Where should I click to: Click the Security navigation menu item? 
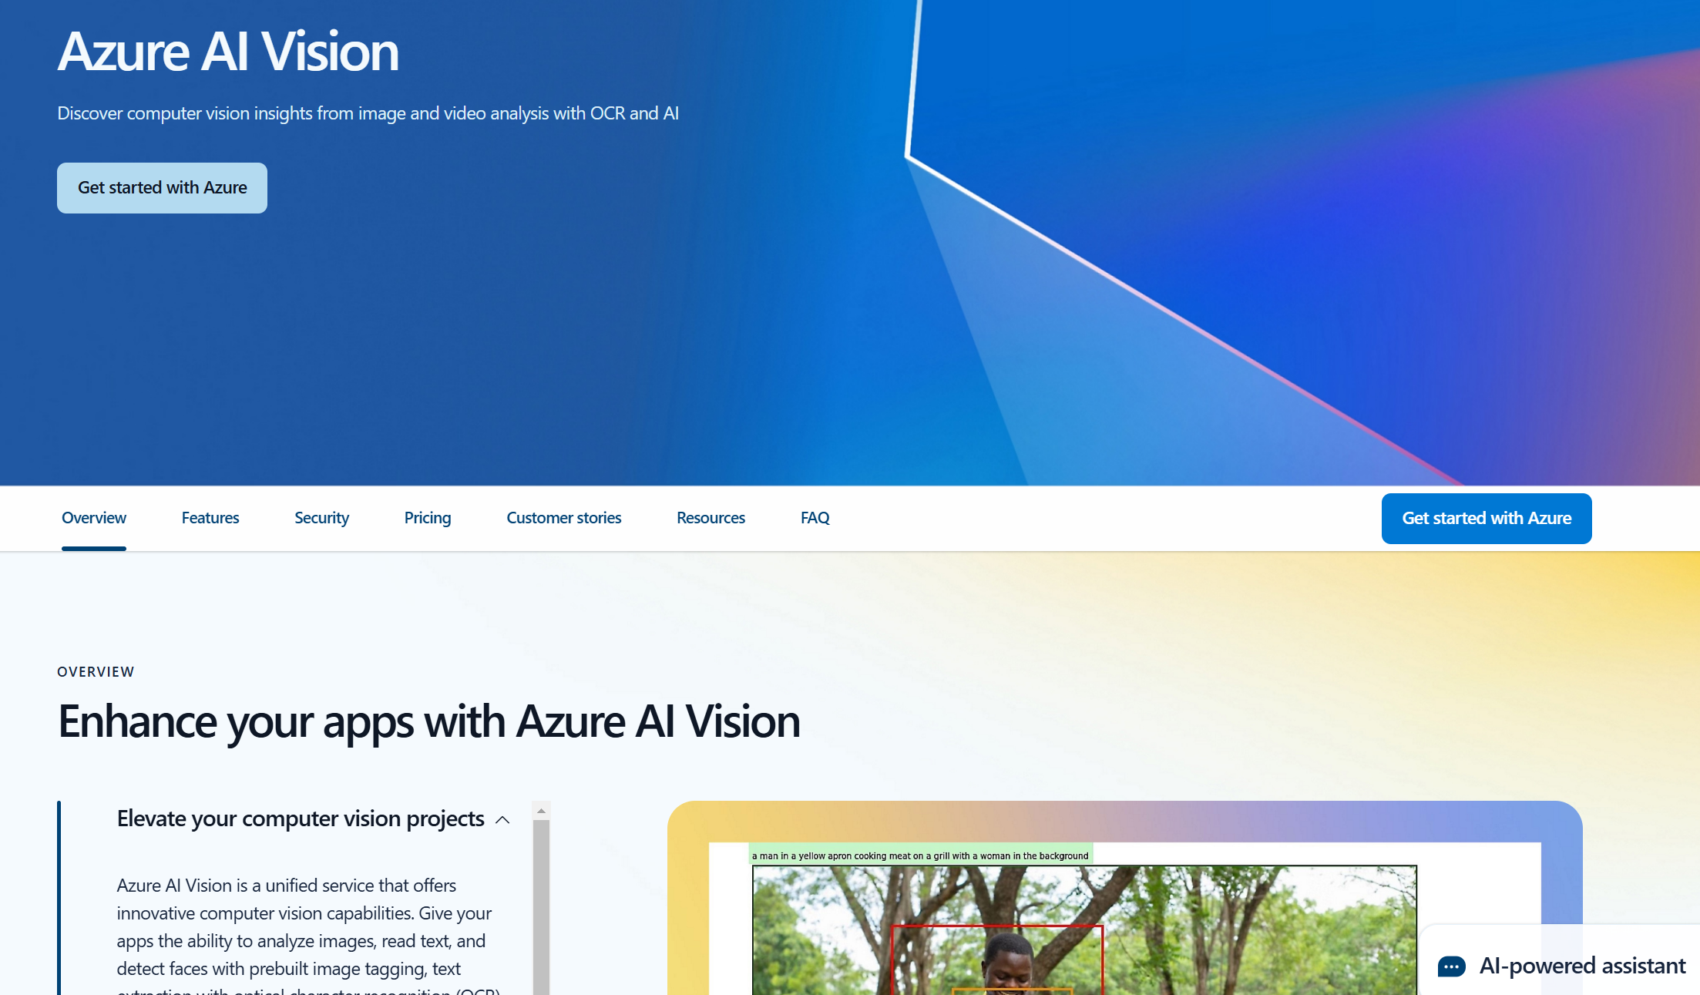pyautogui.click(x=322, y=518)
